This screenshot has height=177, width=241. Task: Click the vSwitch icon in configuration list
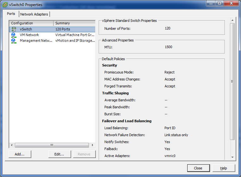click(14, 29)
